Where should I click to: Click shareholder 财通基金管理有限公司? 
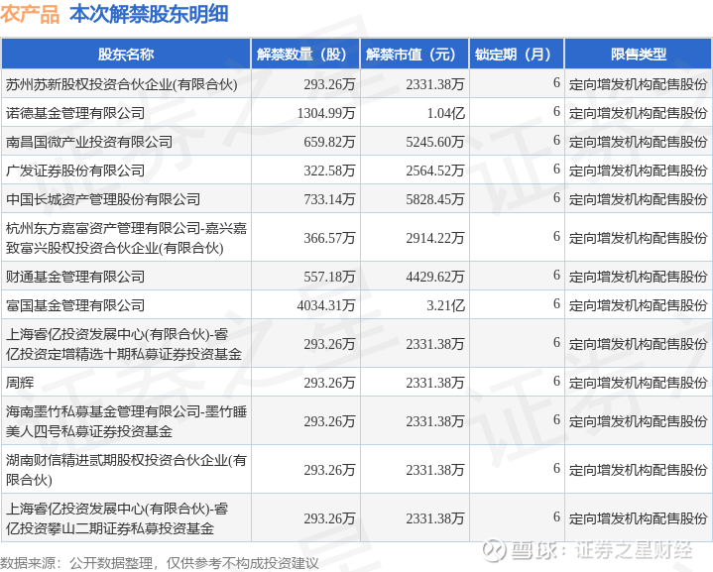click(x=75, y=277)
